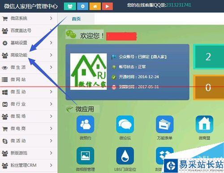Viewport: 224px width, 173px height.
Task: Click the customer service QQ number 2313231741
Action: [178, 5]
